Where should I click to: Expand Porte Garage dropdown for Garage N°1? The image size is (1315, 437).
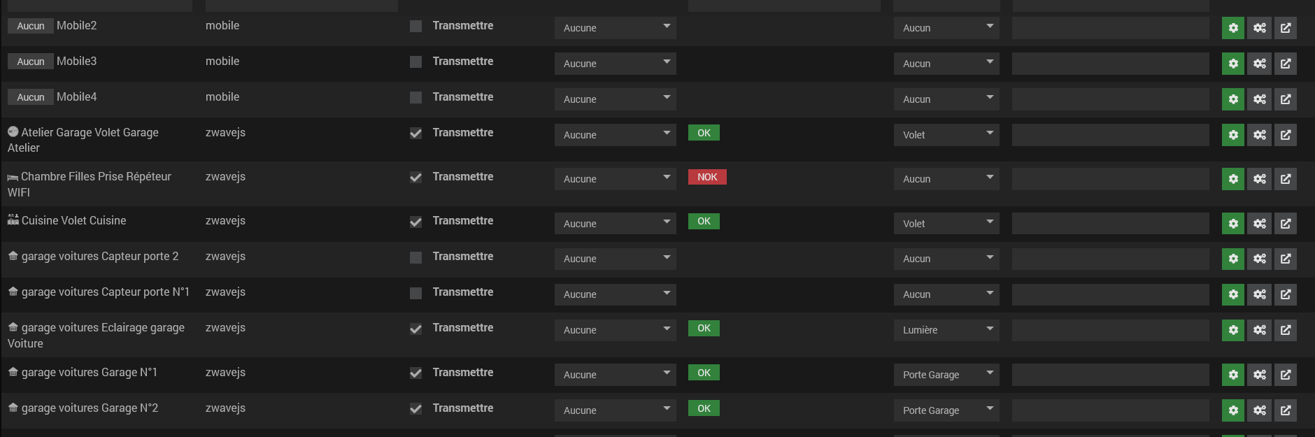coord(946,375)
